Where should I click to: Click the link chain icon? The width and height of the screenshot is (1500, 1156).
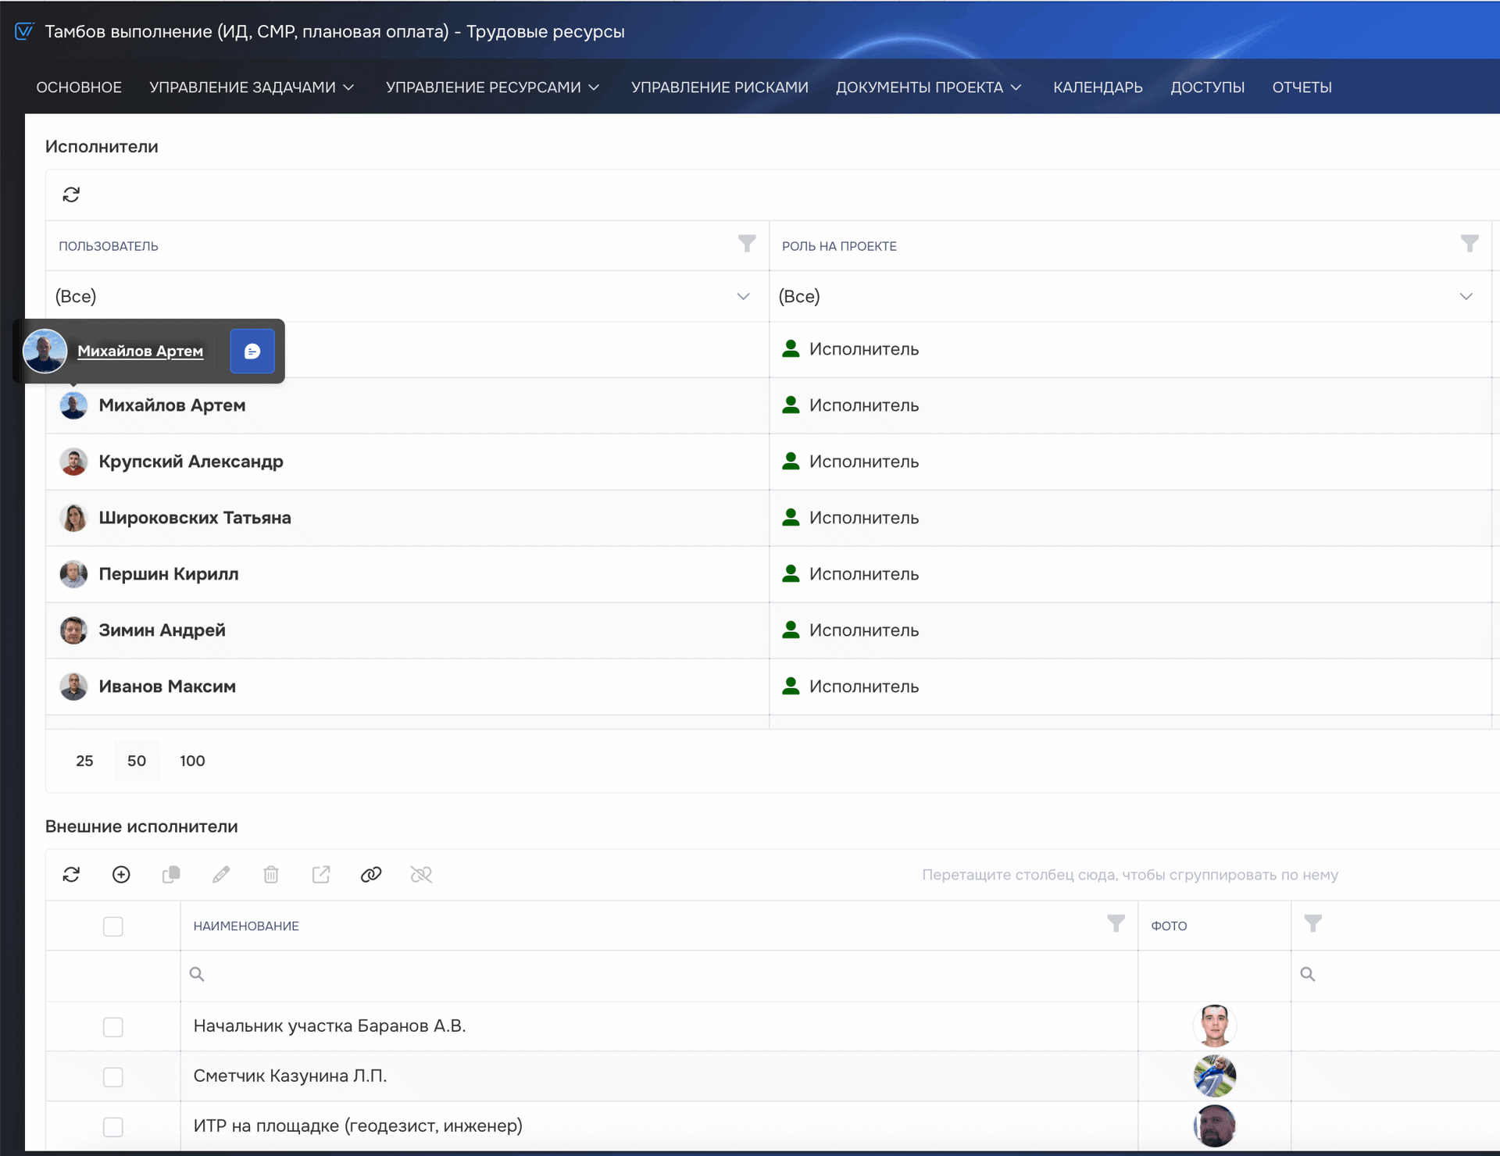[371, 875]
